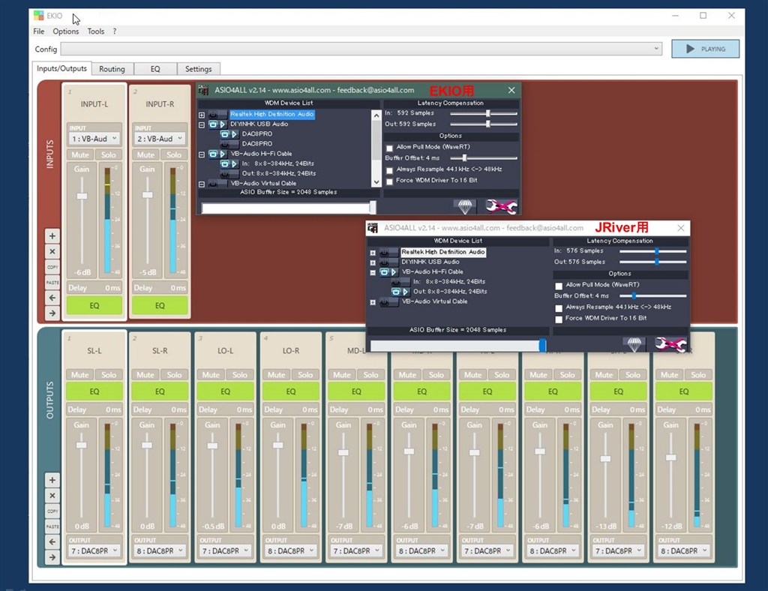This screenshot has height=591, width=768.
Task: Toggle the In: 8x8-384kHz device icon in EKIO用 window
Action: (x=225, y=163)
